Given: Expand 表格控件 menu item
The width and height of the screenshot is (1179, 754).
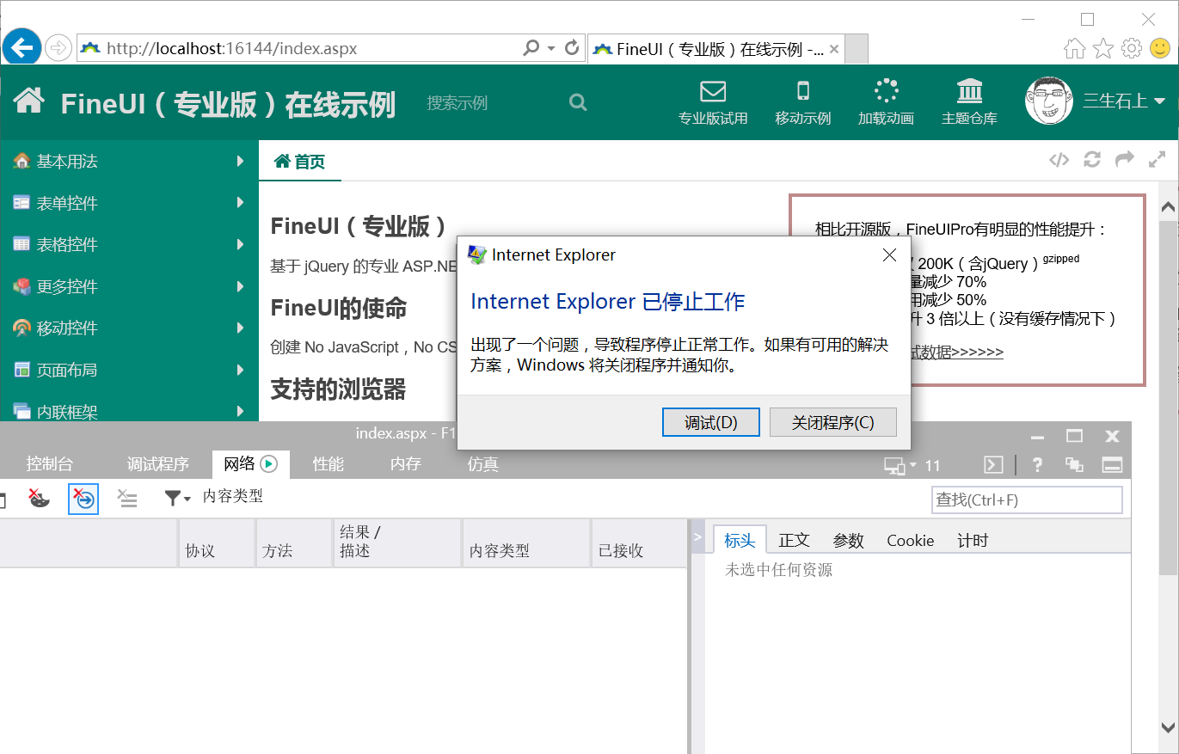Looking at the screenshot, I should 129,244.
